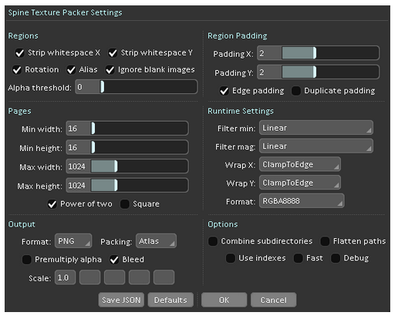Uncheck Strip whitespace X checkbox
The width and height of the screenshot is (398, 319).
tap(19, 53)
